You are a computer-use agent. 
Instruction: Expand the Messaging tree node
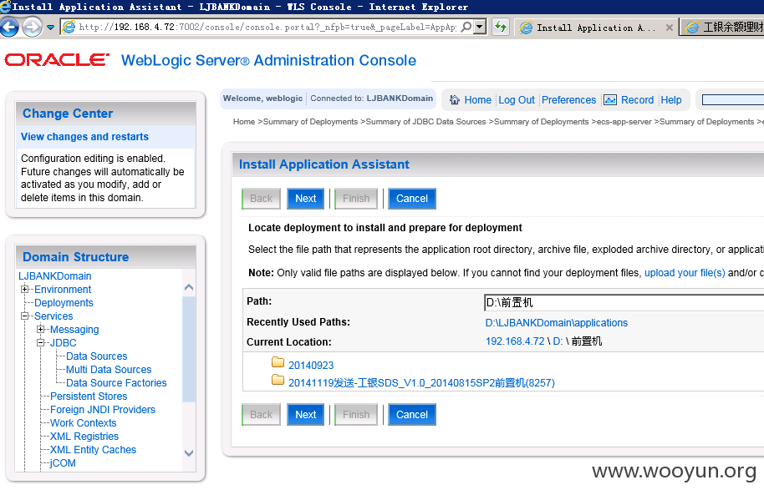[x=41, y=329]
